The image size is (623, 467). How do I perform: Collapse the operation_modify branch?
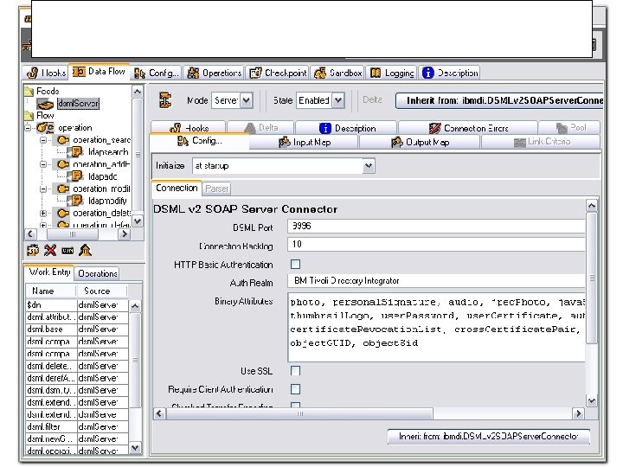tap(43, 189)
